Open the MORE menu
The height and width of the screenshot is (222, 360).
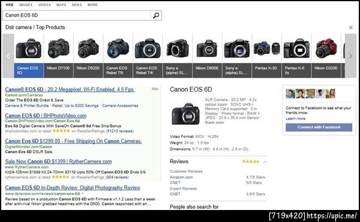[92, 5]
